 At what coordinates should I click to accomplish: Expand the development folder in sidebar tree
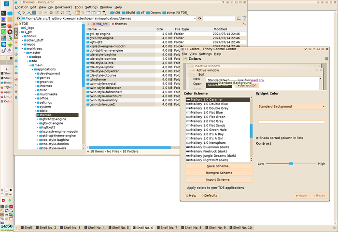(x=36, y=73)
